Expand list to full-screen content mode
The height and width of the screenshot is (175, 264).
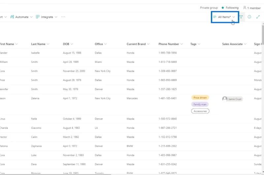(258, 17)
